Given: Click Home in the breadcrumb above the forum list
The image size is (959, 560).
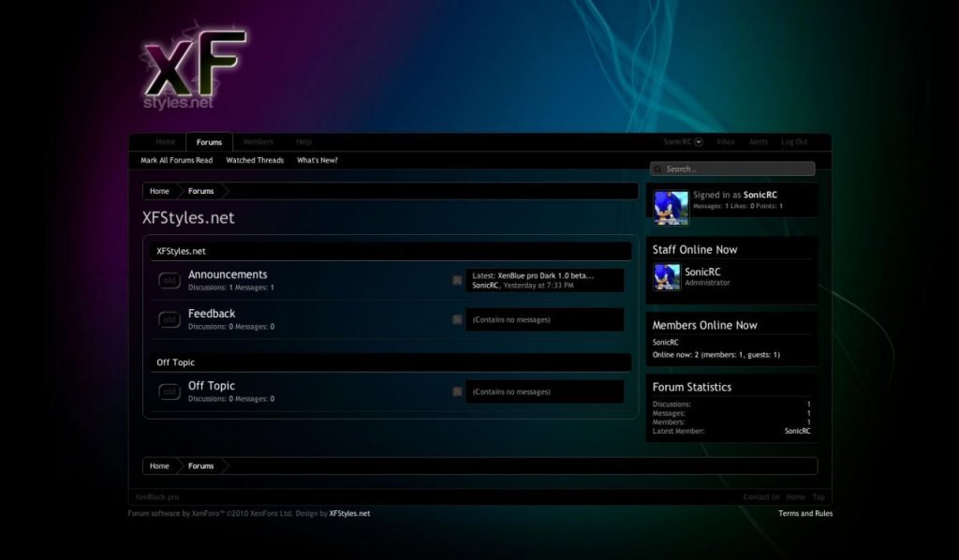Looking at the screenshot, I should click(159, 191).
